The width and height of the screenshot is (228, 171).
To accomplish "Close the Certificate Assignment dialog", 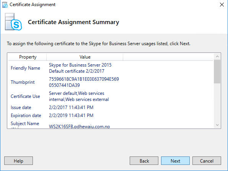I will click(222, 5).
